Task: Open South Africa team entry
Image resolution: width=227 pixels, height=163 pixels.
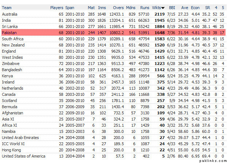Action: click(13, 38)
